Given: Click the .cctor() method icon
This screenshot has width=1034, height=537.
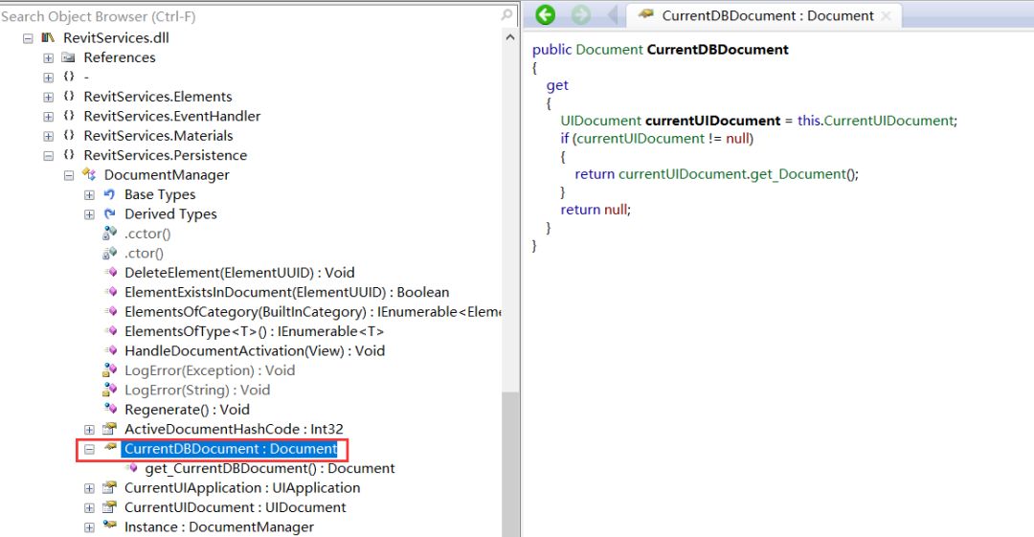Looking at the screenshot, I should 109,234.
